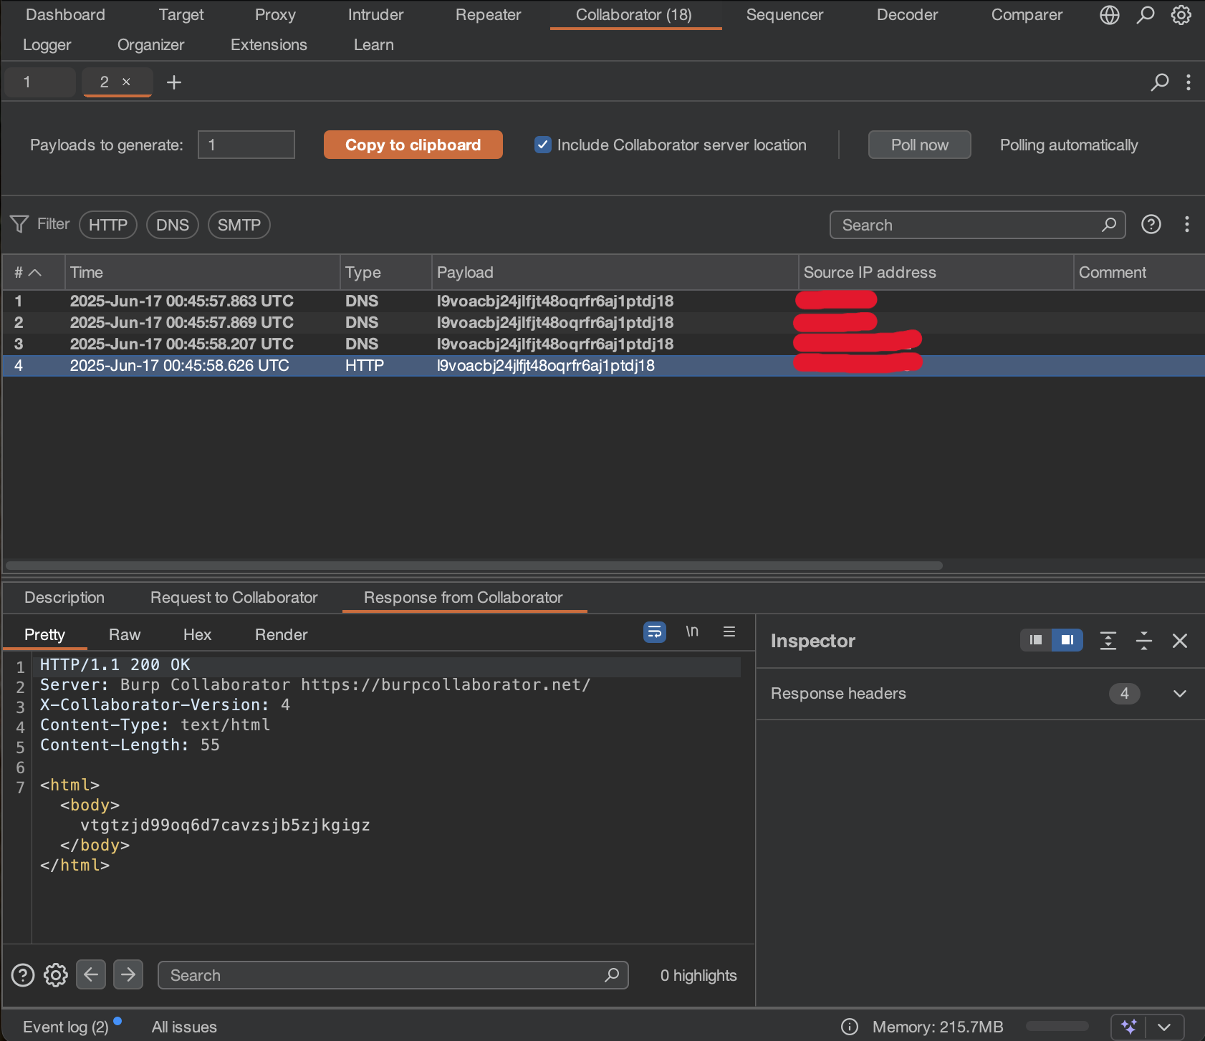Open the tab-bar three-dot options menu
Screen dimensions: 1205x1041
coord(1189,82)
